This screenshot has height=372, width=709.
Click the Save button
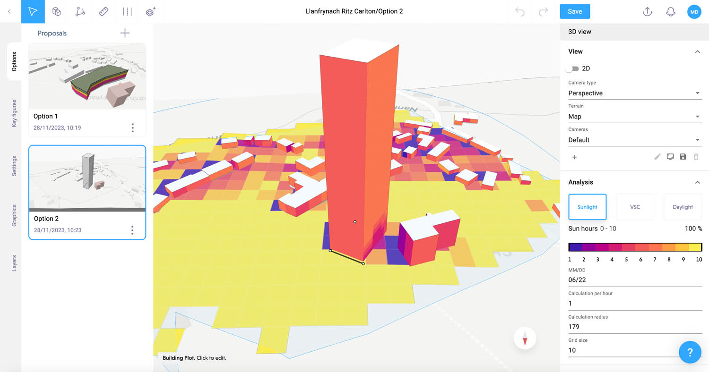(x=575, y=11)
